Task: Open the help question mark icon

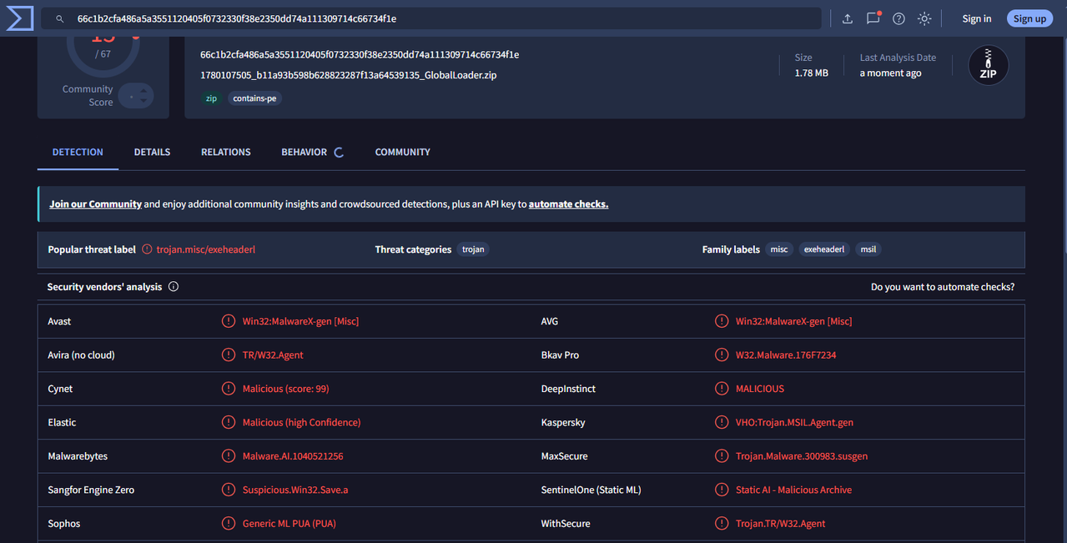Action: pos(898,18)
